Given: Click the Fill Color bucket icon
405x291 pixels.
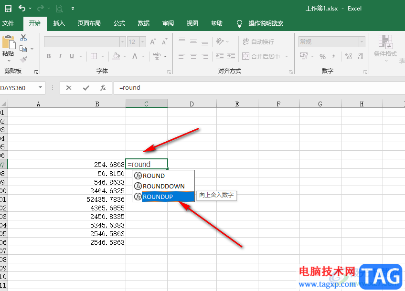Looking at the screenshot, I should pyautogui.click(x=117, y=56).
